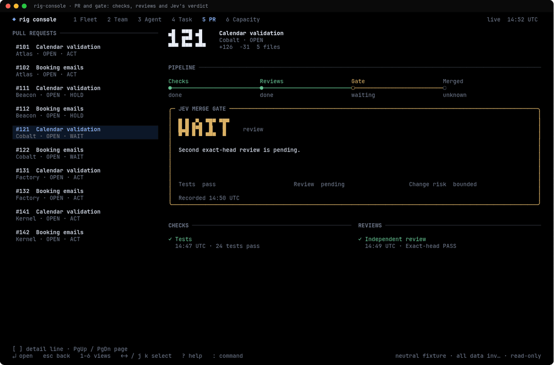Click the large WAIT verdict text
The image size is (554, 365).
[204, 127]
